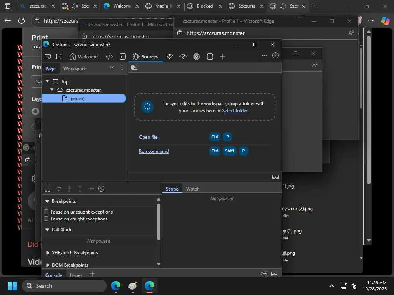Click the pause script execution icon
This screenshot has height=295, width=394.
pyautogui.click(x=48, y=189)
